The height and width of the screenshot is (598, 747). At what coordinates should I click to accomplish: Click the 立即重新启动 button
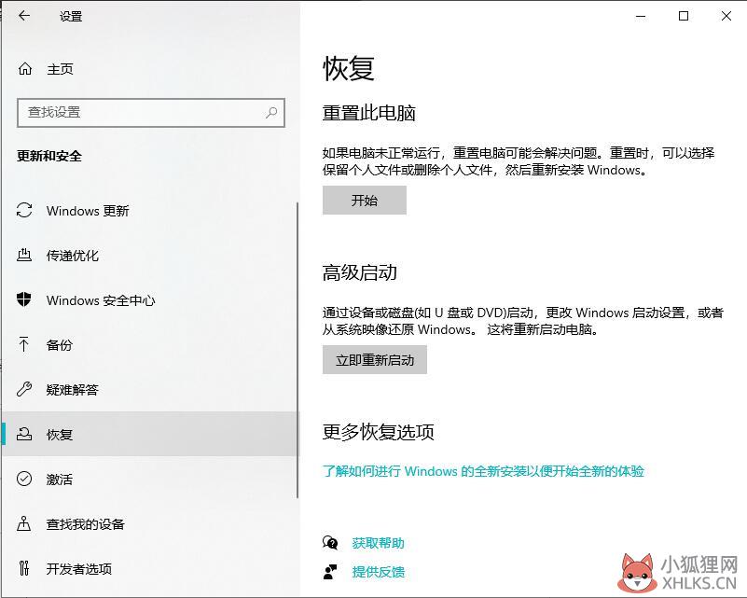(375, 360)
